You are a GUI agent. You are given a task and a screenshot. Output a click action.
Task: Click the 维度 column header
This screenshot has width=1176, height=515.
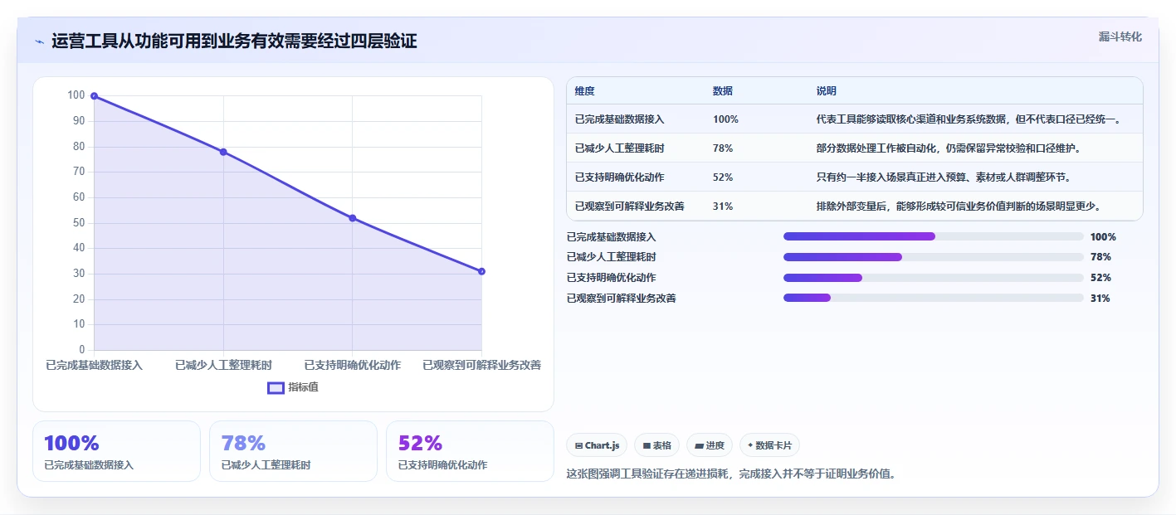pos(584,91)
